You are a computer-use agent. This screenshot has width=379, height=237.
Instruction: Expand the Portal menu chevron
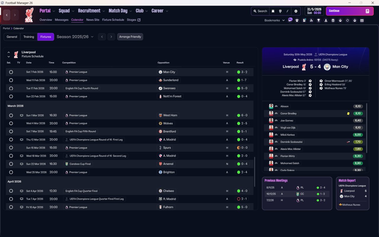54,11
